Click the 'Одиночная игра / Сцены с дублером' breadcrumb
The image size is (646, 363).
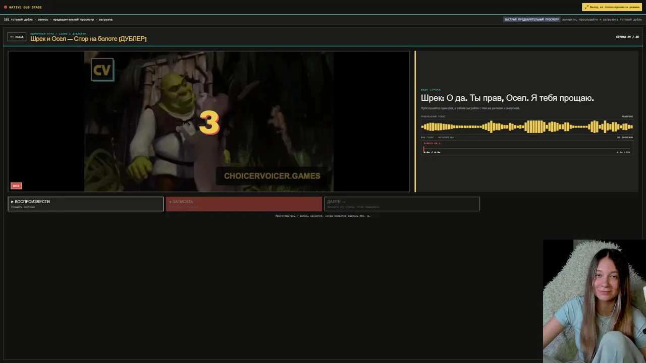click(x=58, y=34)
